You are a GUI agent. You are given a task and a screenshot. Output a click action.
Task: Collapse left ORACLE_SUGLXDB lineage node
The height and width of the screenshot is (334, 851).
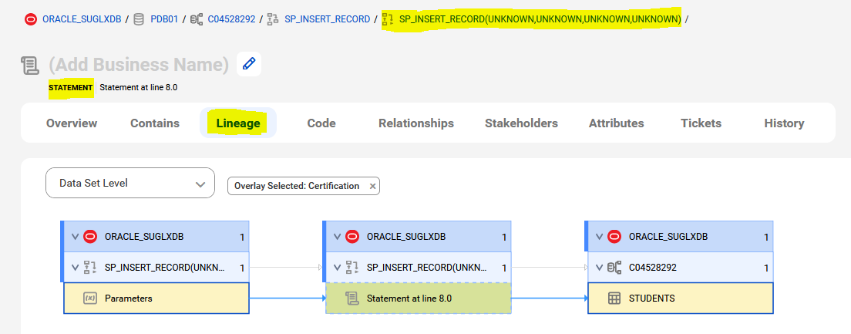click(75, 236)
